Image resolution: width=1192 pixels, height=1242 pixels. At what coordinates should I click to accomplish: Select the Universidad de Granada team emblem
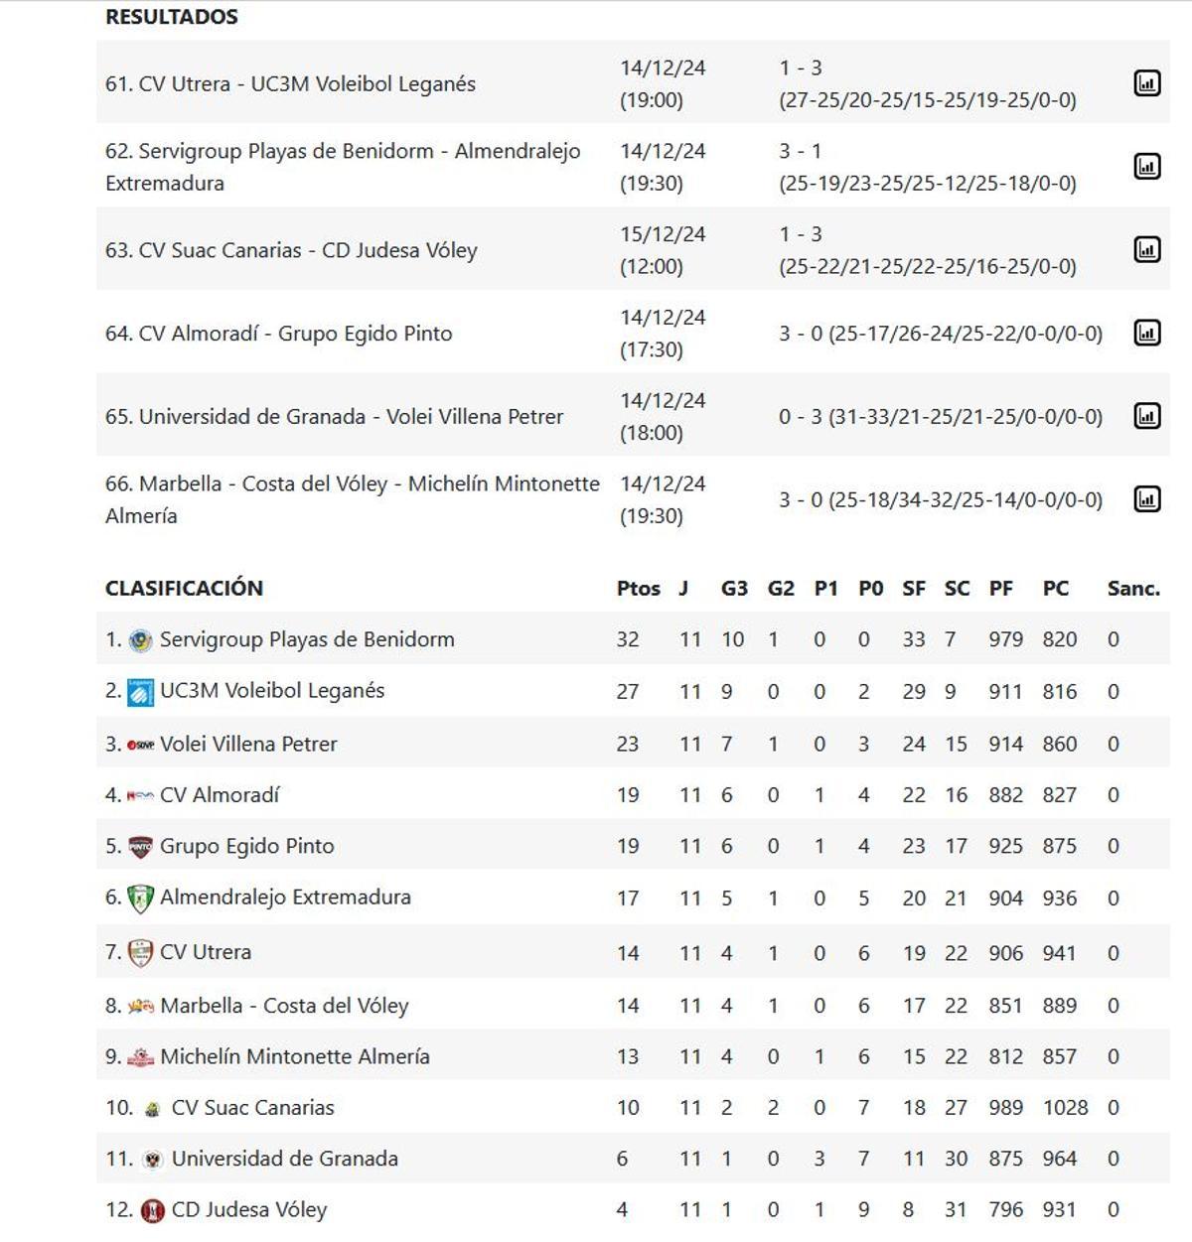click(x=155, y=1158)
